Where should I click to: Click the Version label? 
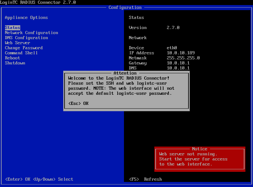point(138,27)
